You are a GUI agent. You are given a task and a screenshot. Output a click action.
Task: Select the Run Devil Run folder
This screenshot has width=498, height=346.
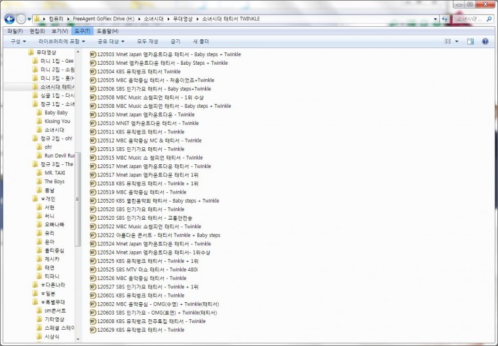(x=60, y=156)
